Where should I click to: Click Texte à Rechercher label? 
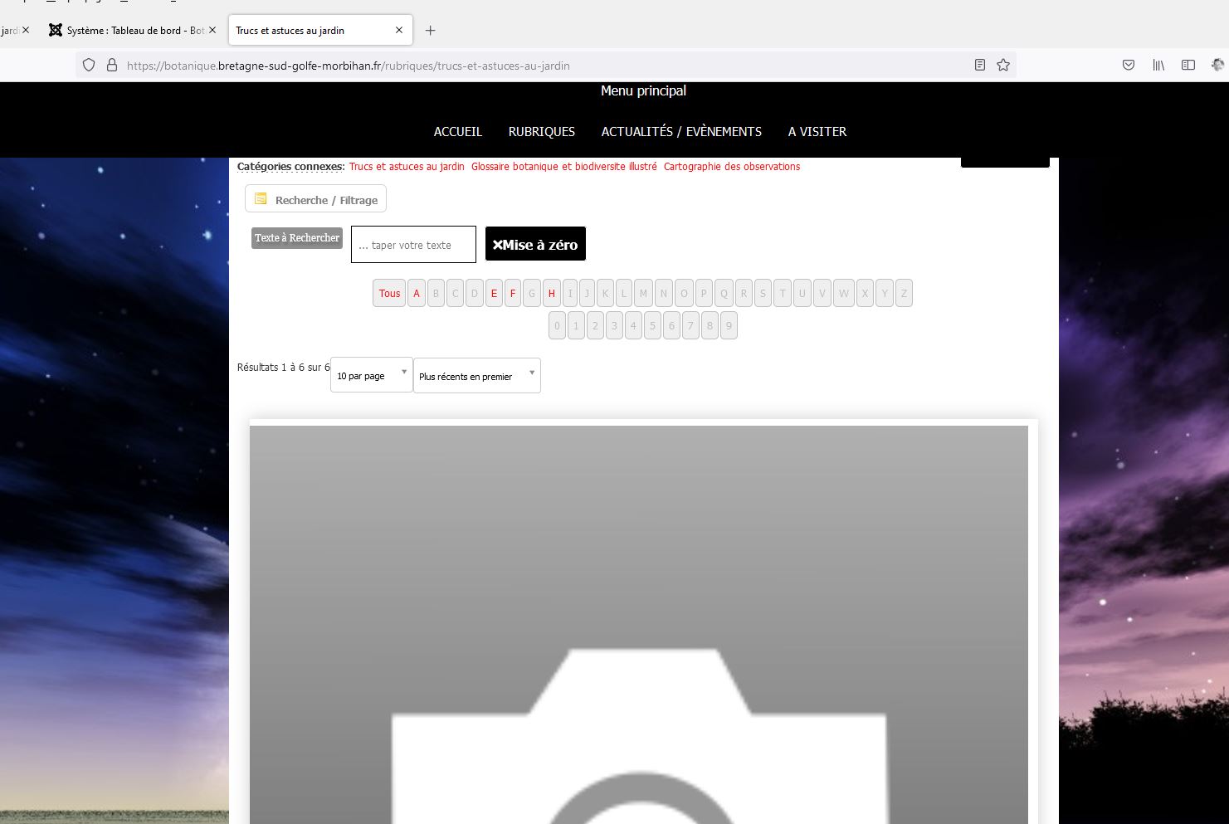[x=297, y=237]
